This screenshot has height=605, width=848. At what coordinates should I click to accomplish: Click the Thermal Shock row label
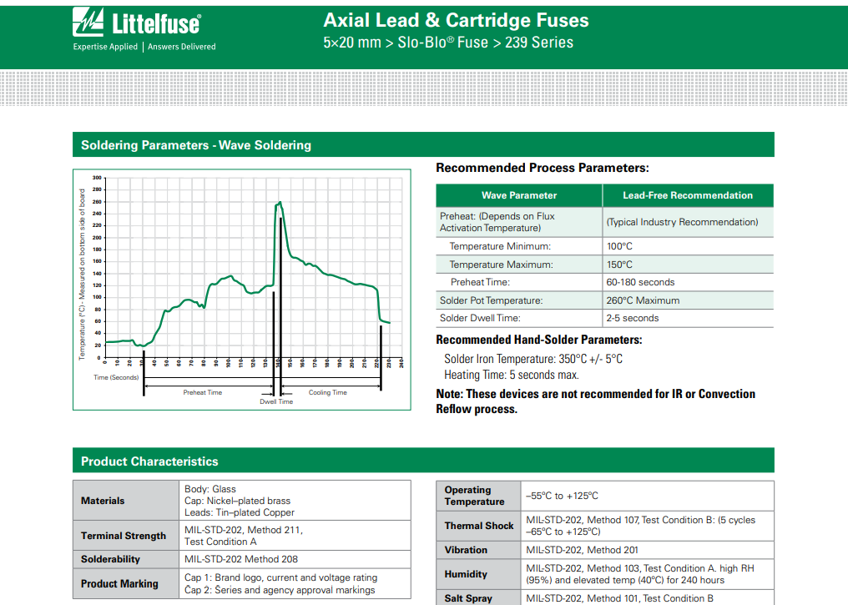pos(479,526)
